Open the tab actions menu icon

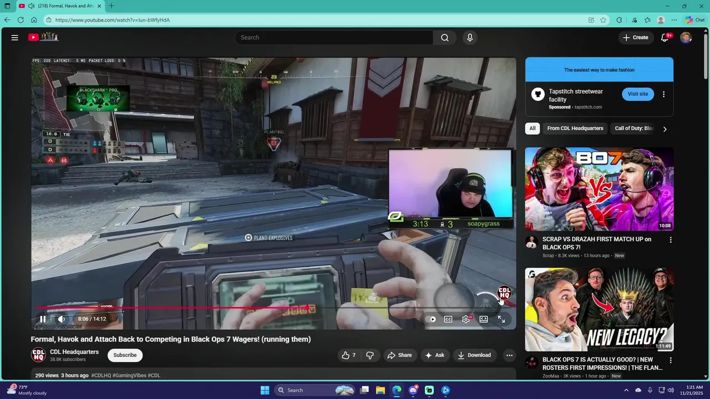[7, 6]
